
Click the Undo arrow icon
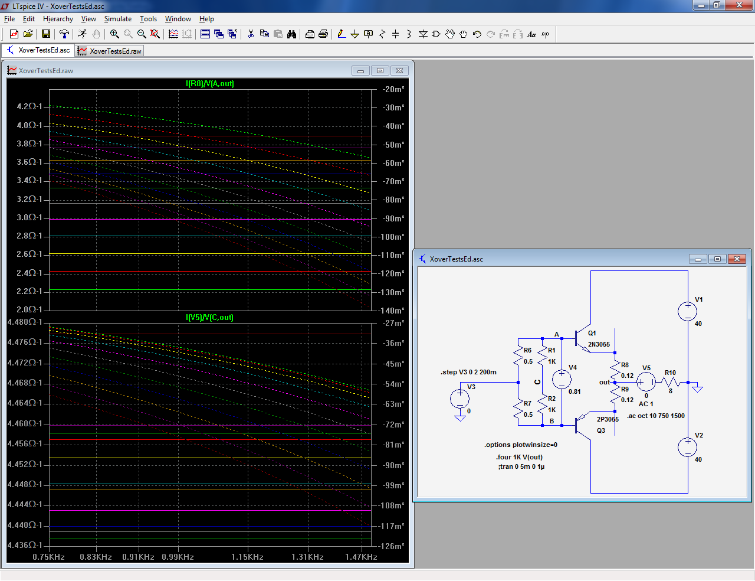coord(477,34)
